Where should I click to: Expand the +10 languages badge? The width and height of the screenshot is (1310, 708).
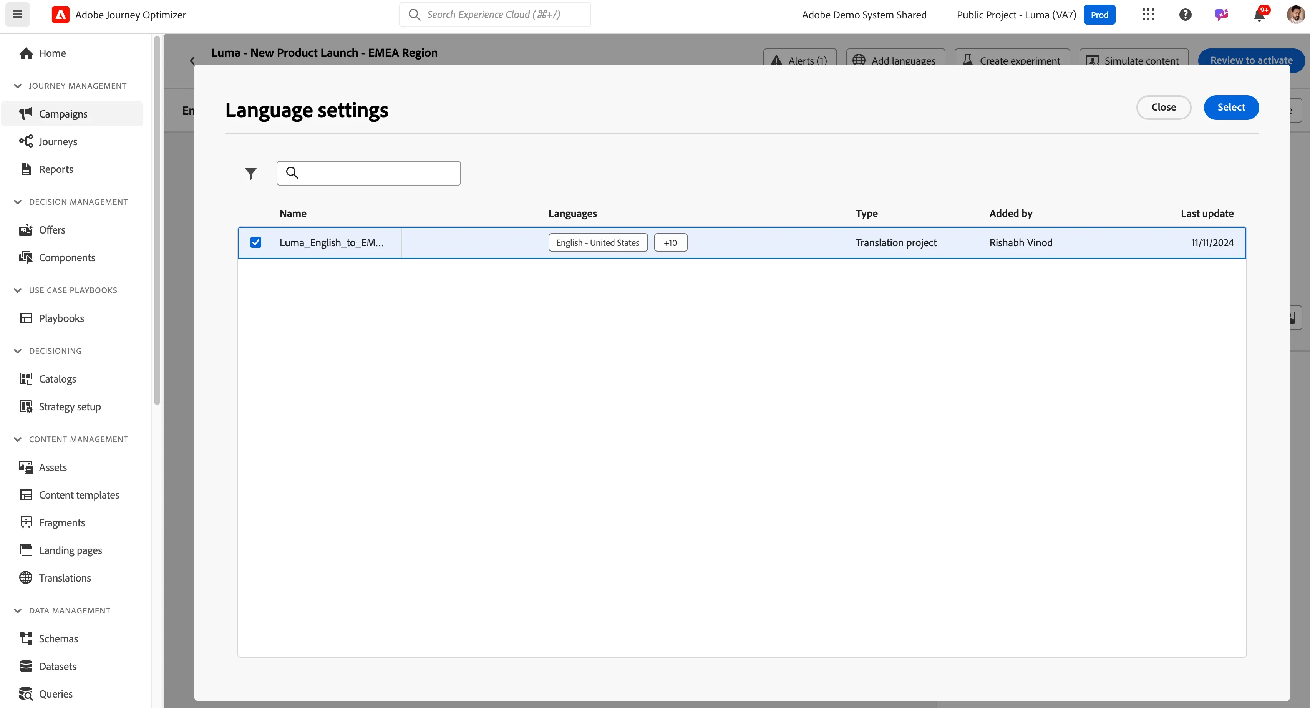670,243
